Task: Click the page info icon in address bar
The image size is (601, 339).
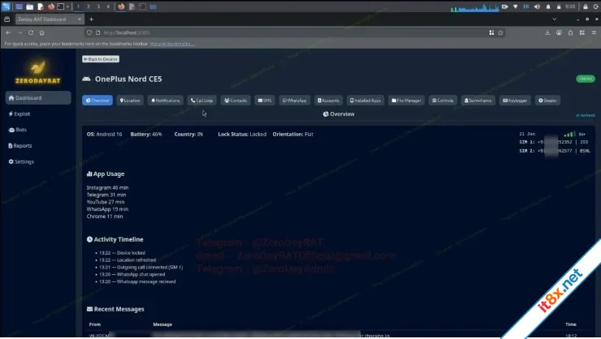Action: (x=97, y=32)
